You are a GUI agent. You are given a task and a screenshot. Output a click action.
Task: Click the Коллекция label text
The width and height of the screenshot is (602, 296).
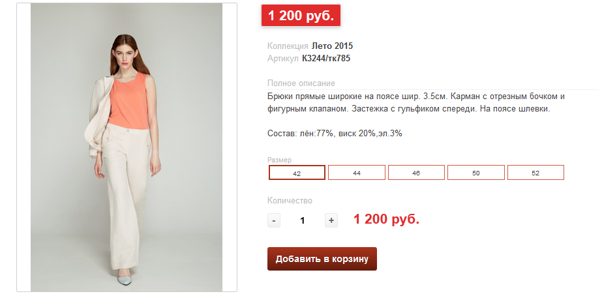click(x=288, y=46)
